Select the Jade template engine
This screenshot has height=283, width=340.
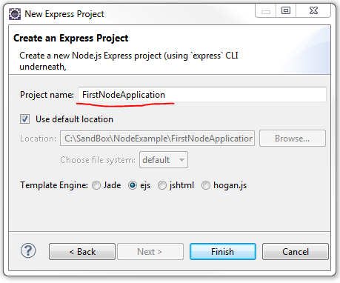[x=96, y=185]
